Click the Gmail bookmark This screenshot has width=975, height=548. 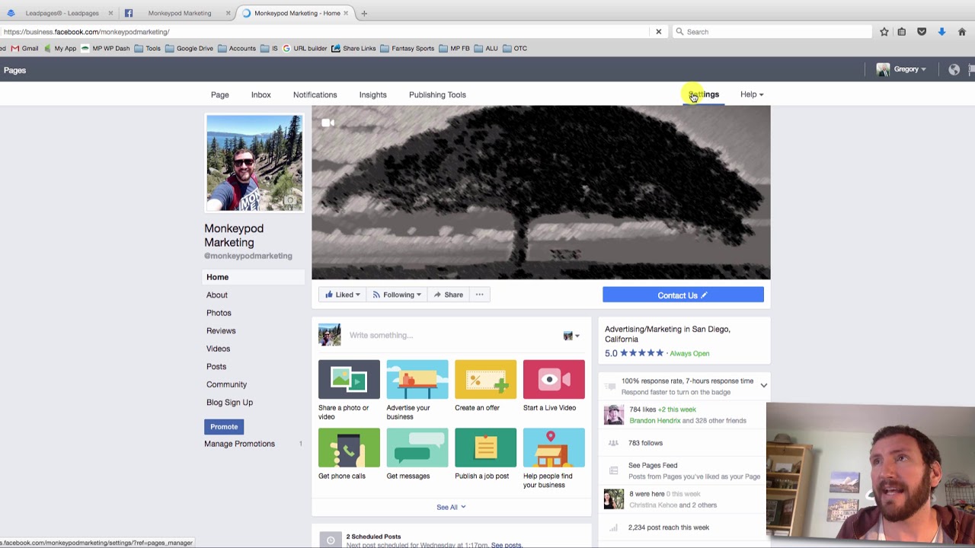tap(24, 48)
